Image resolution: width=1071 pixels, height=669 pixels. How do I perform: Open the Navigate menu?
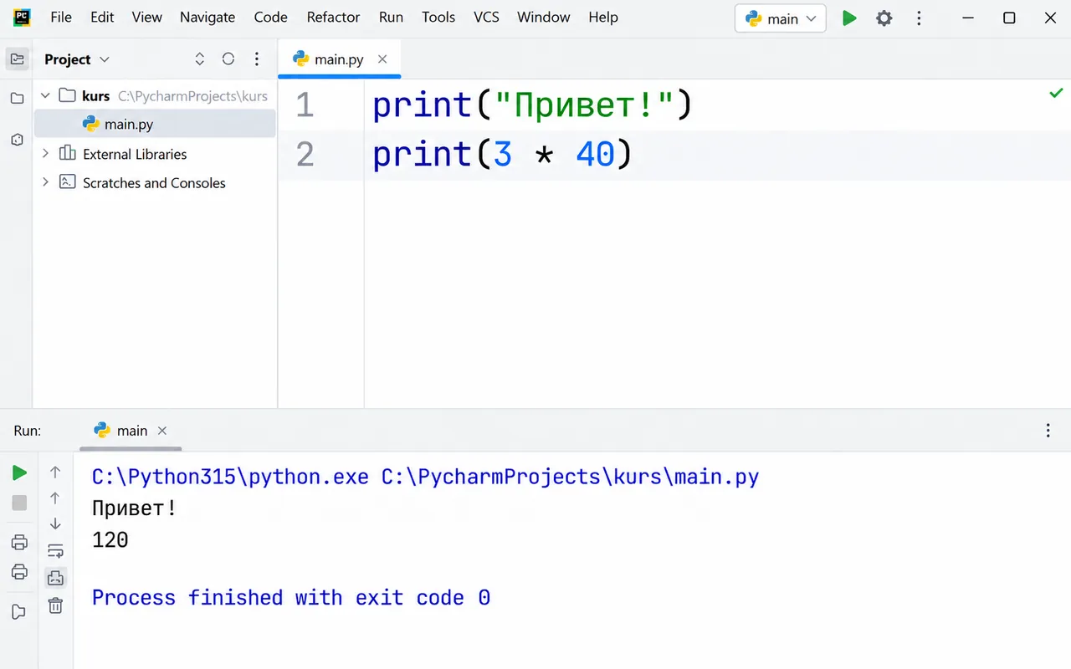208,17
